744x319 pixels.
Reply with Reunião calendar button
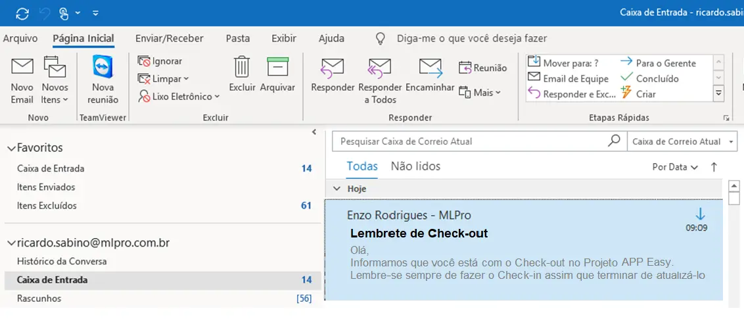tap(483, 68)
